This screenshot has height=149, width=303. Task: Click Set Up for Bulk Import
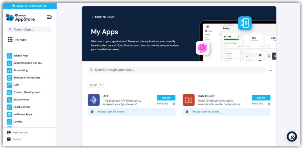tap(261, 98)
